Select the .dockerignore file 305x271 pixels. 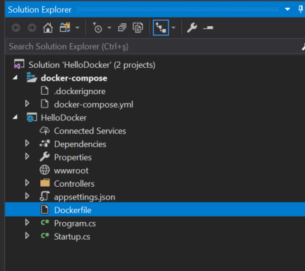point(80,91)
